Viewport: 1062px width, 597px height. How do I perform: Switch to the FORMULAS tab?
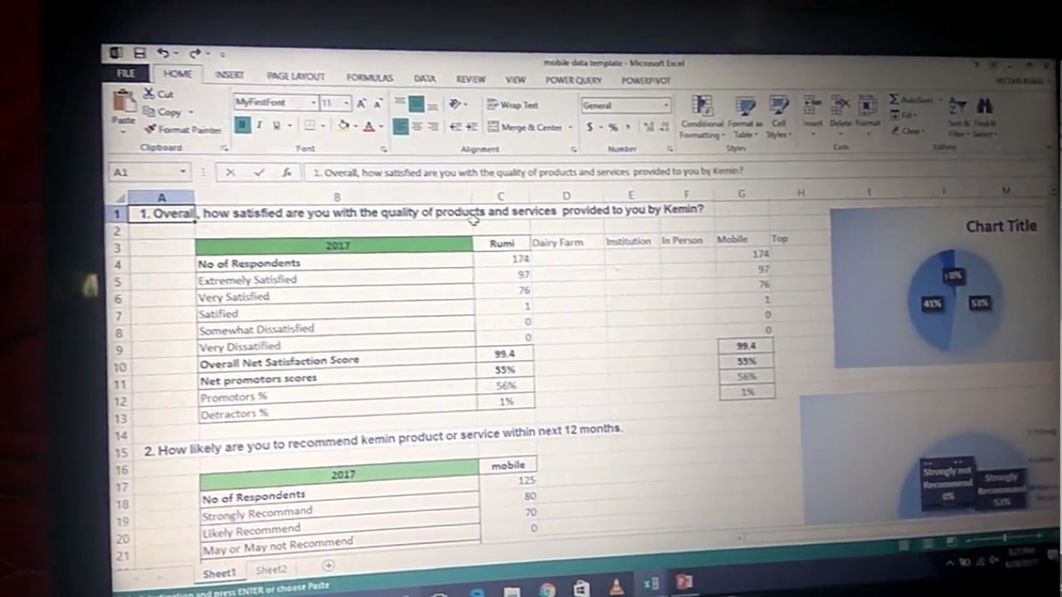point(370,78)
